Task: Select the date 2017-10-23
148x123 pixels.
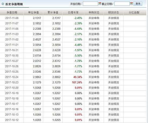Action: pos(12,82)
